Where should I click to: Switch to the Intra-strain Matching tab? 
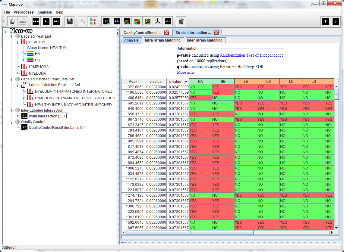coord(163,40)
